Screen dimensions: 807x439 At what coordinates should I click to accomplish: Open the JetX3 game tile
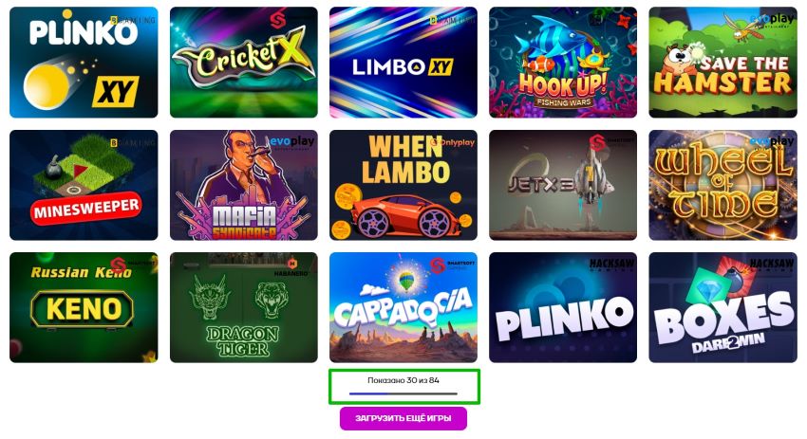(x=563, y=185)
